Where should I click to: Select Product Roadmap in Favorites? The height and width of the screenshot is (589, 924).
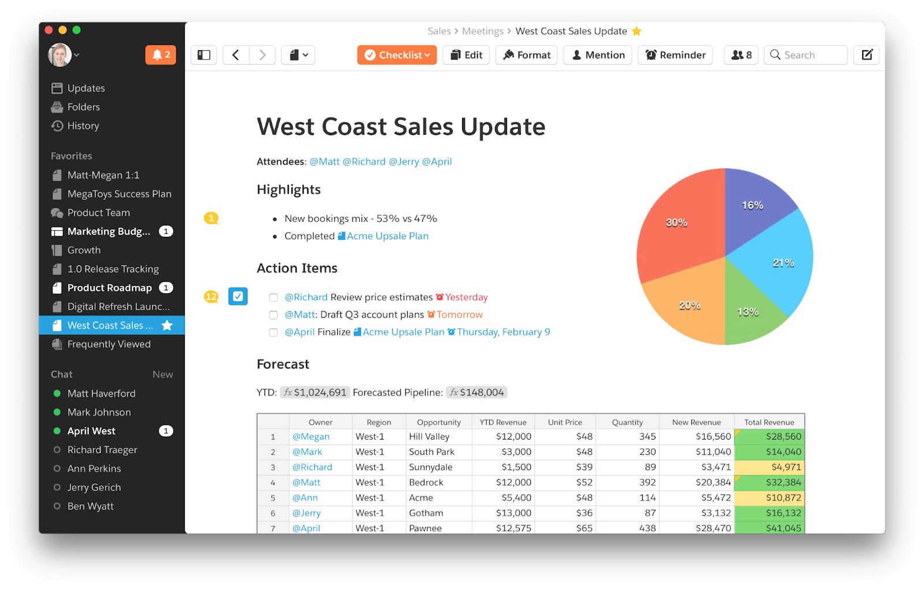pos(109,288)
